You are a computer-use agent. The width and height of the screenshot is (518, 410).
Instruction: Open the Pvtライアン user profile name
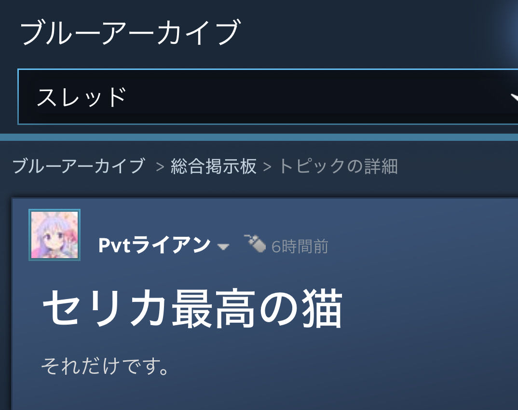click(x=154, y=245)
